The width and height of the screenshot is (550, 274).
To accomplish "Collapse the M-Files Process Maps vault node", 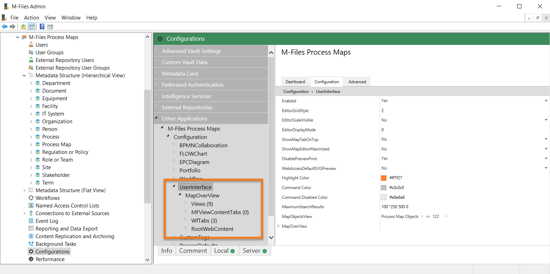I will point(17,37).
